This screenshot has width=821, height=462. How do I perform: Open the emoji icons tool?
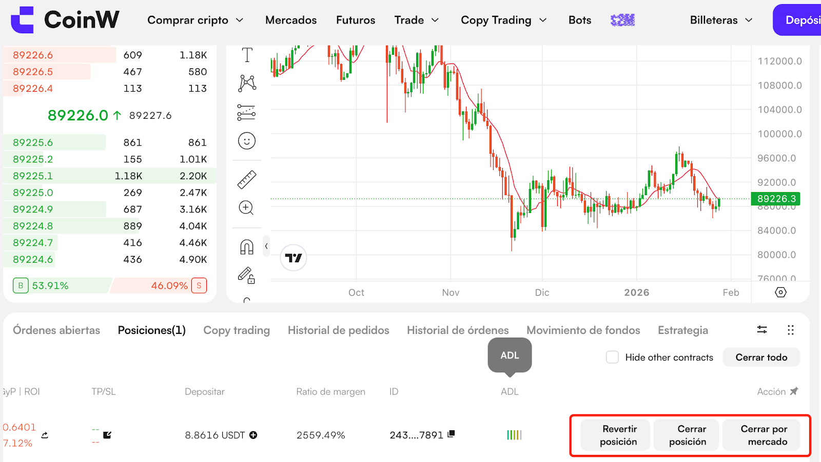pos(247,141)
